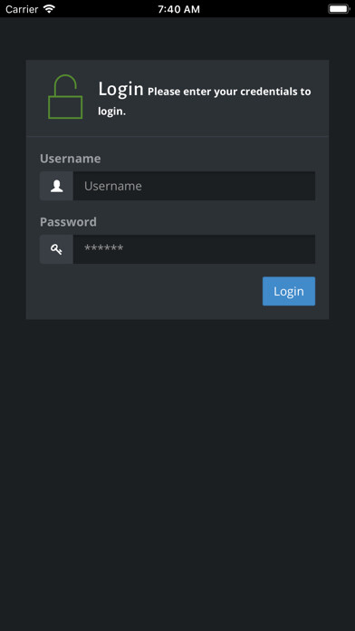The height and width of the screenshot is (631, 355).
Task: Click the large Login heading text
Action: (x=120, y=89)
